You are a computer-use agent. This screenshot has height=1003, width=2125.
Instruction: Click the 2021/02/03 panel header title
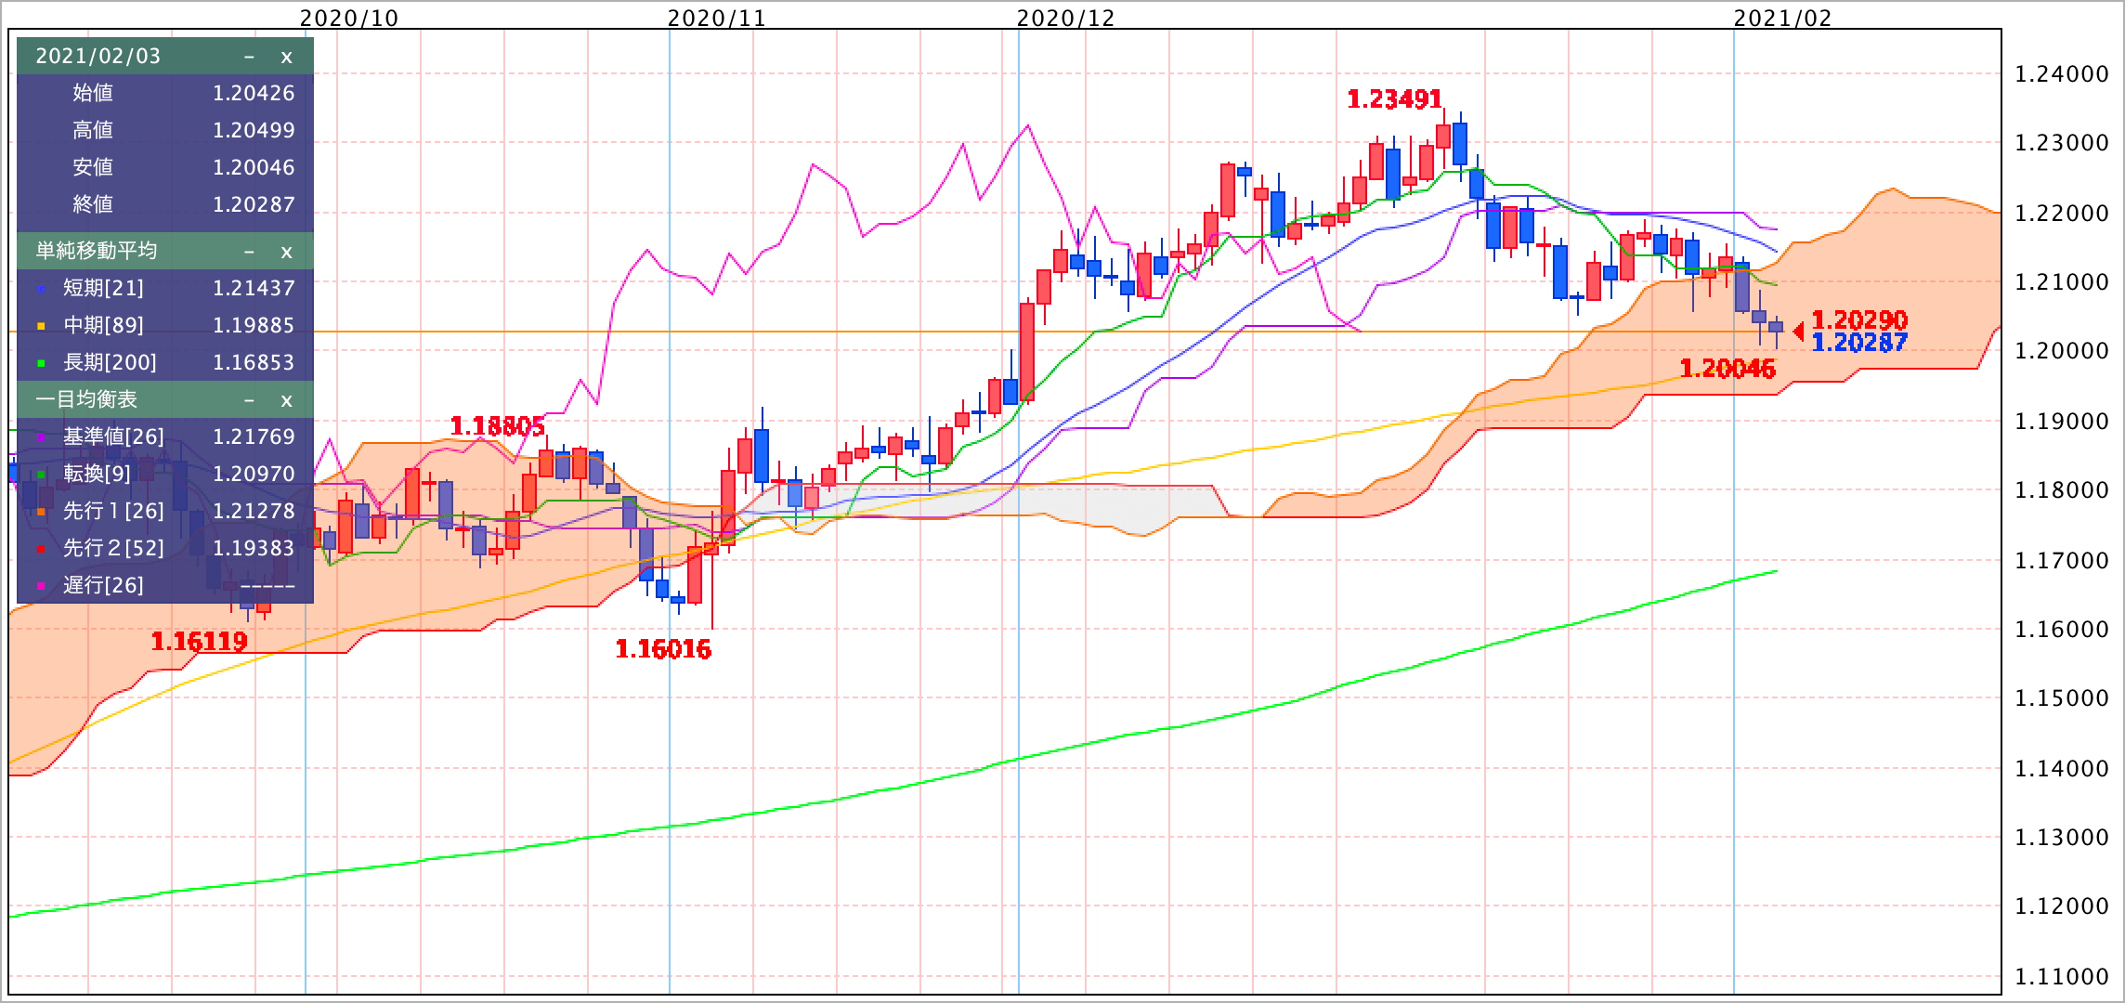coord(98,56)
